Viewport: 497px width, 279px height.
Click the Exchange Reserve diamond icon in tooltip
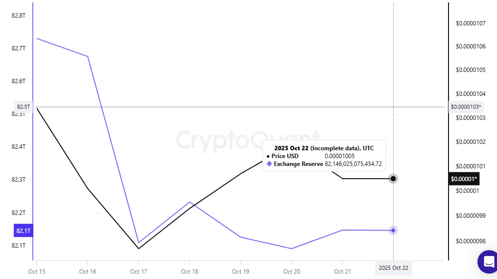pos(269,164)
